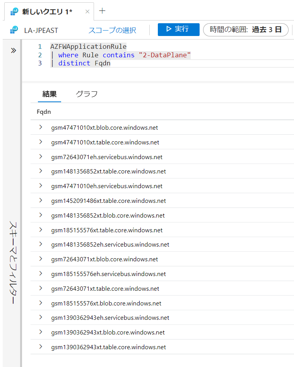Select text gsm185155576eh.servicebus.windows.net

tap(109, 274)
